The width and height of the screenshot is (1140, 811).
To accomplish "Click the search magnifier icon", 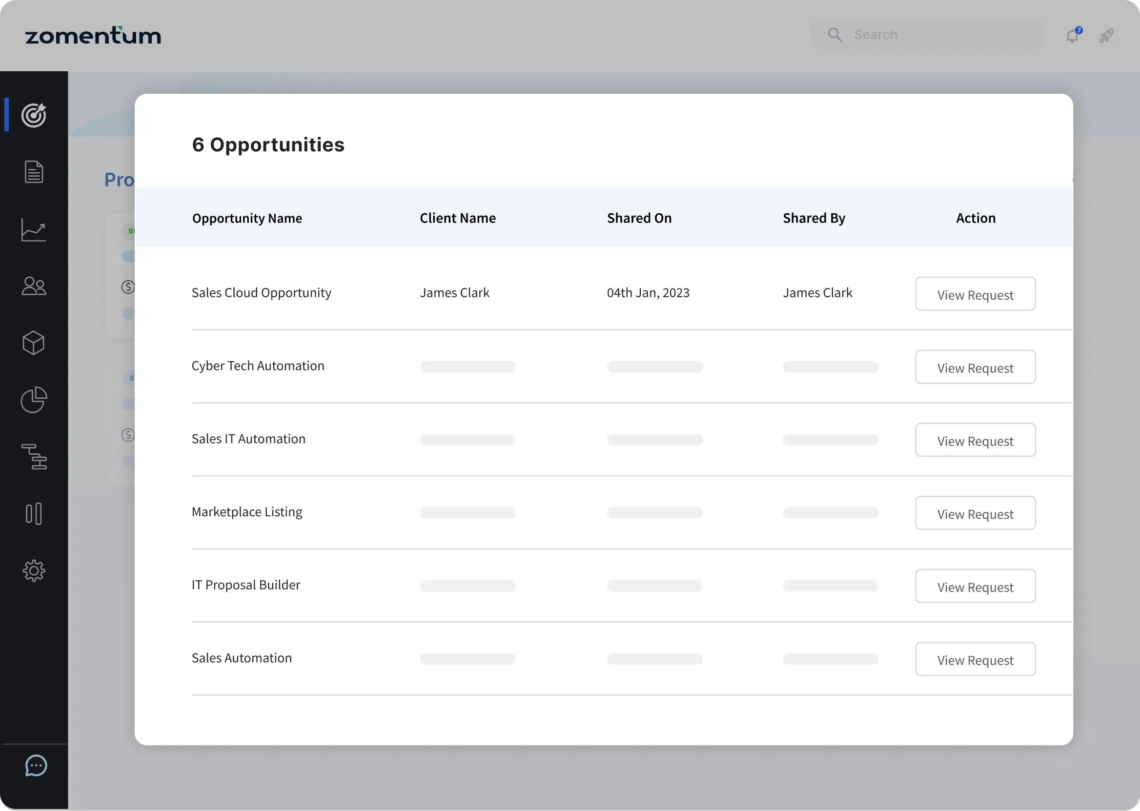I will (x=835, y=35).
